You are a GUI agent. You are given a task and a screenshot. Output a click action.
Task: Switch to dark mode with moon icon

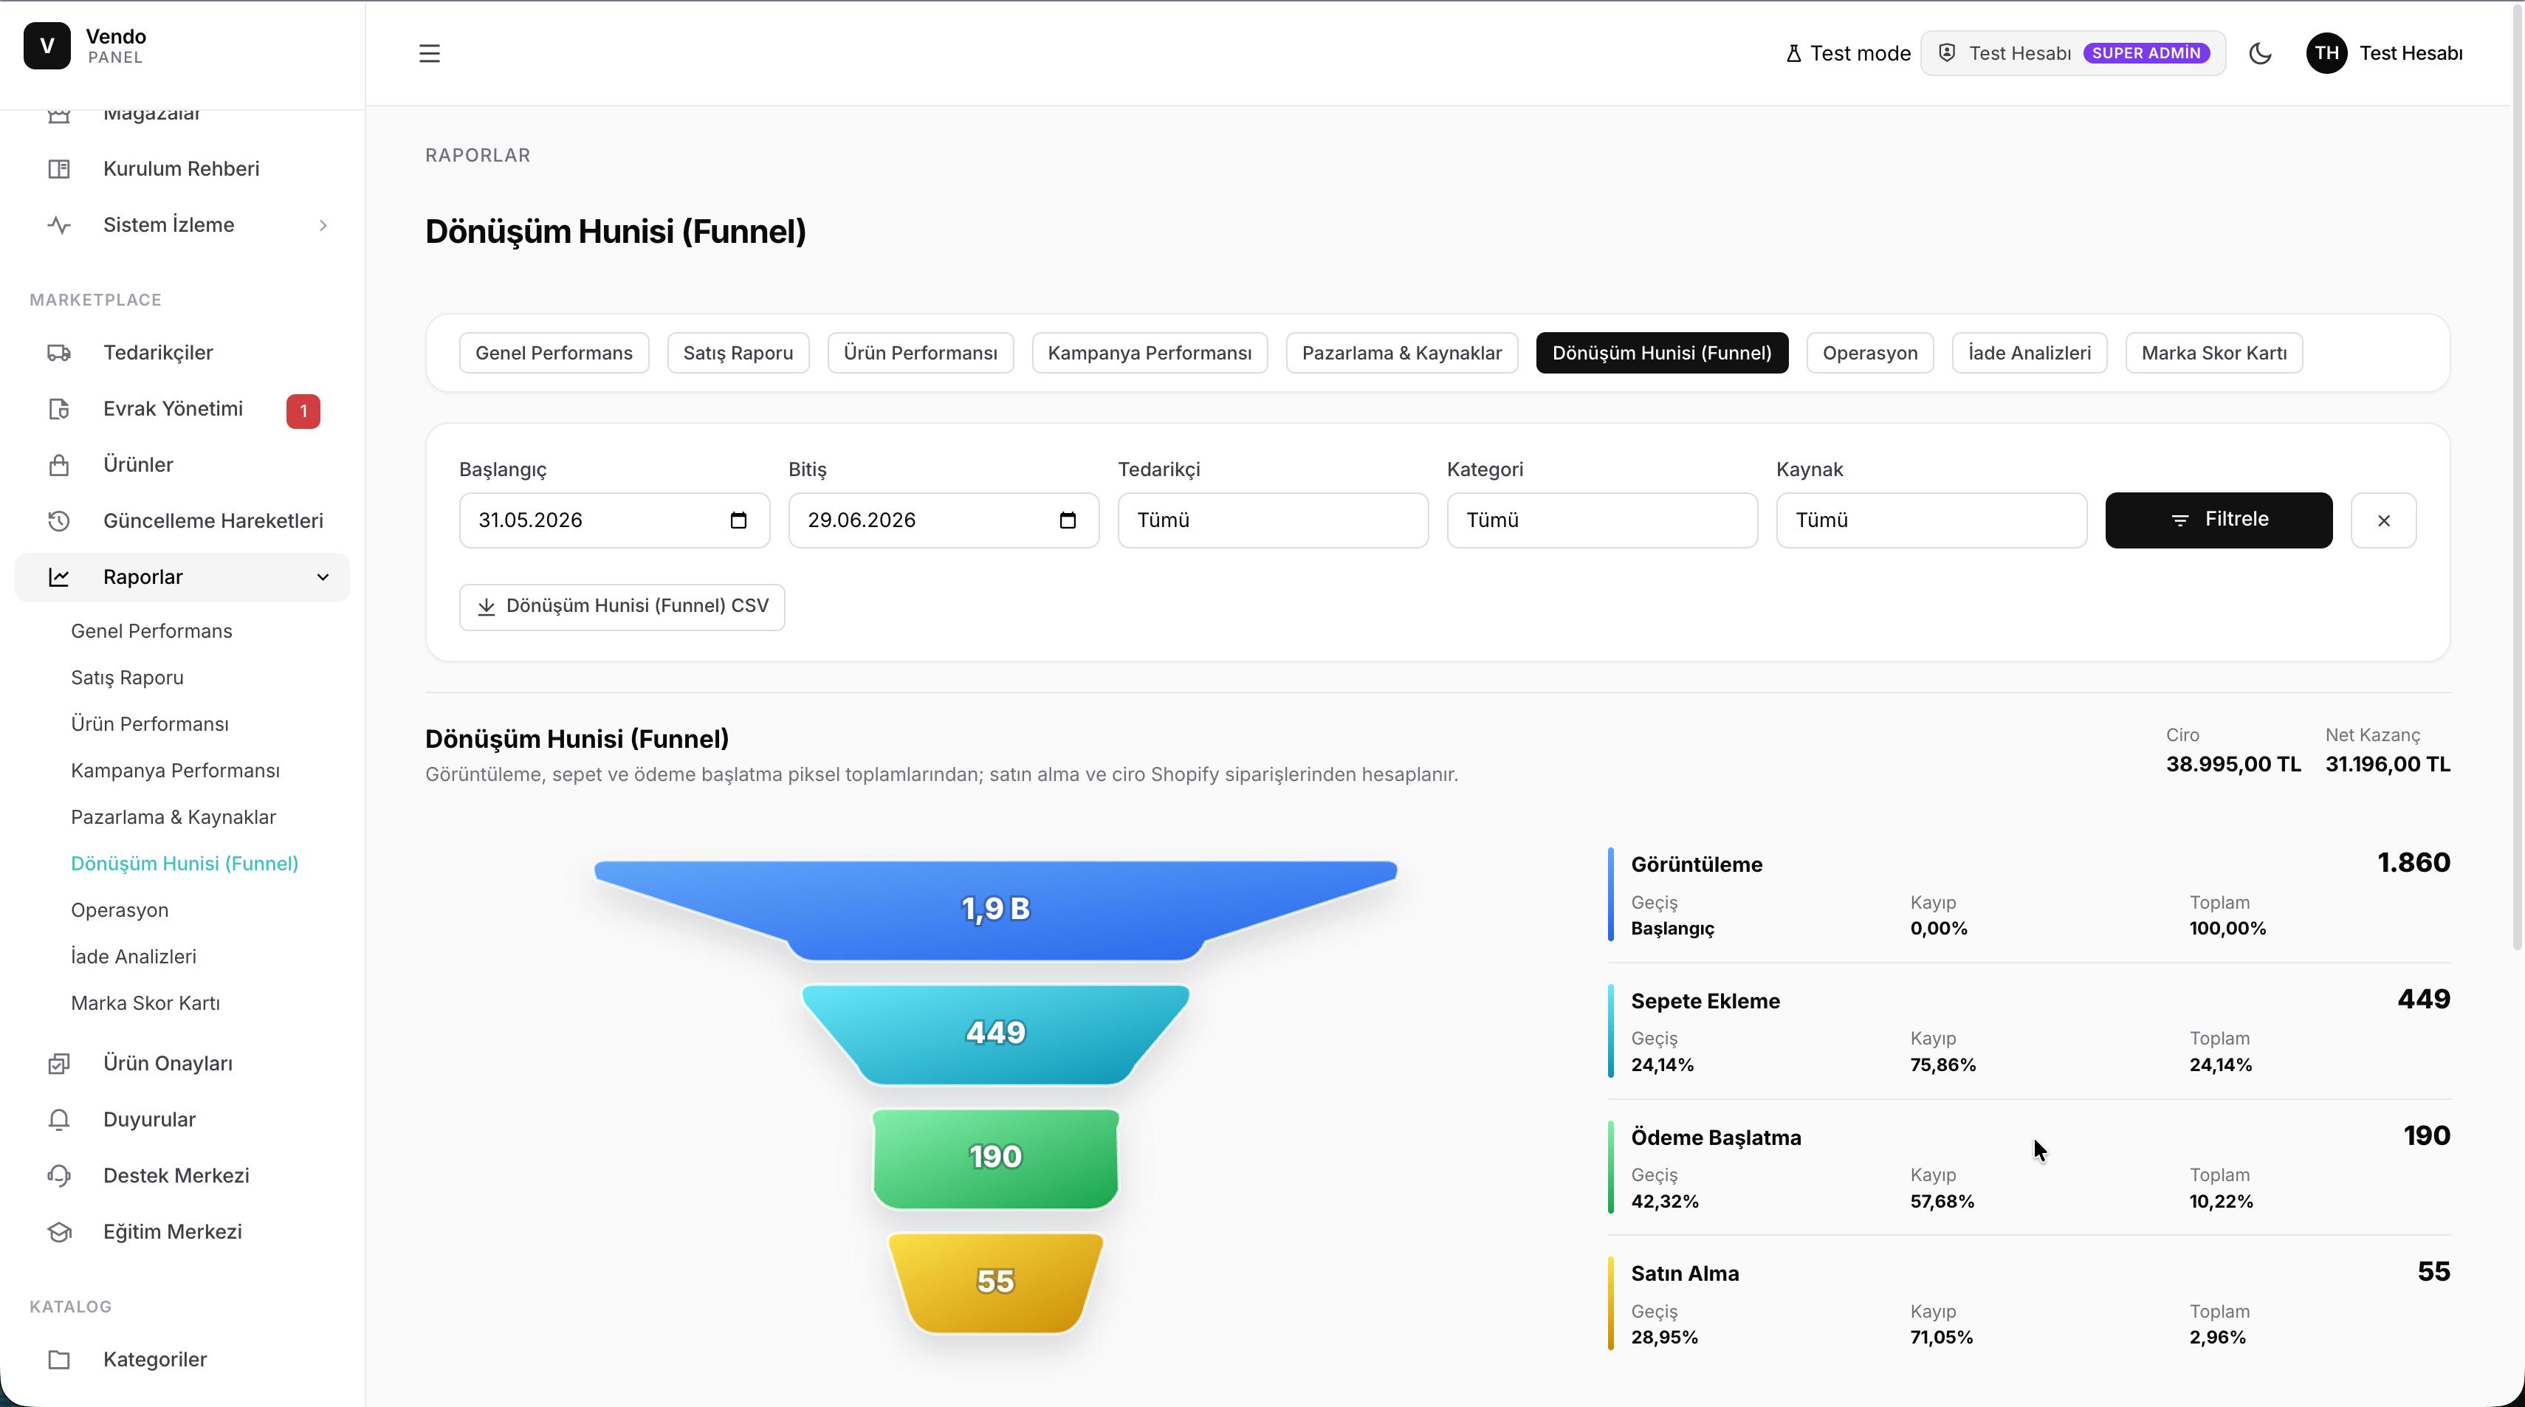click(x=2259, y=53)
